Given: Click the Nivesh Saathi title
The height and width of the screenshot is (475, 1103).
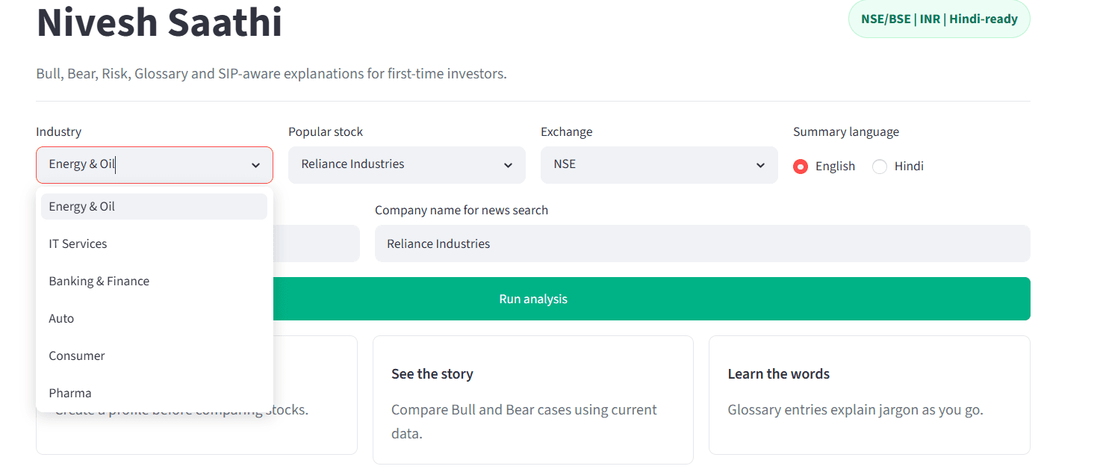Looking at the screenshot, I should 160,22.
